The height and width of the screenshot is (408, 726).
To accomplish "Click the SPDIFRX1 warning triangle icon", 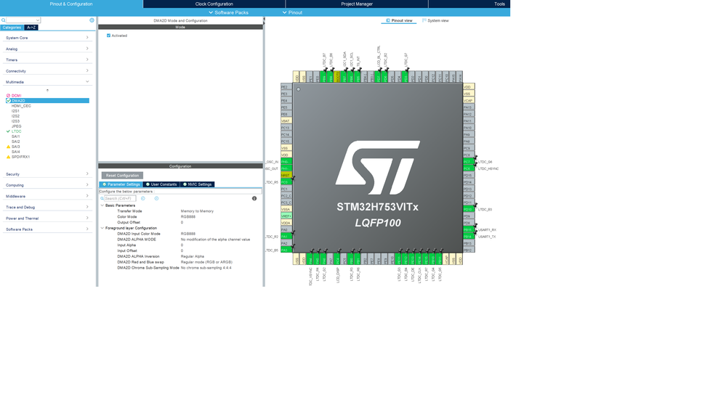I will click(x=8, y=157).
